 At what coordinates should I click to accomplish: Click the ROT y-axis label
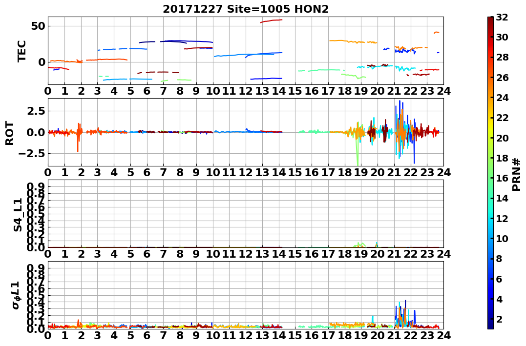(10, 133)
